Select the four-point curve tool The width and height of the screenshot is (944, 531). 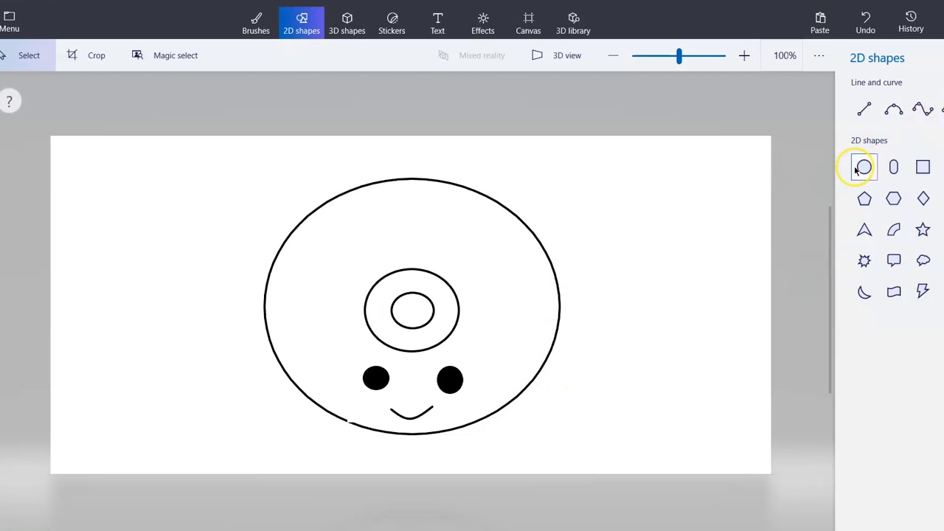point(923,109)
